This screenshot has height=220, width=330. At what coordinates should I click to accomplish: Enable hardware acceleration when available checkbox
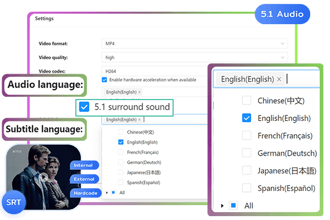tap(105, 80)
